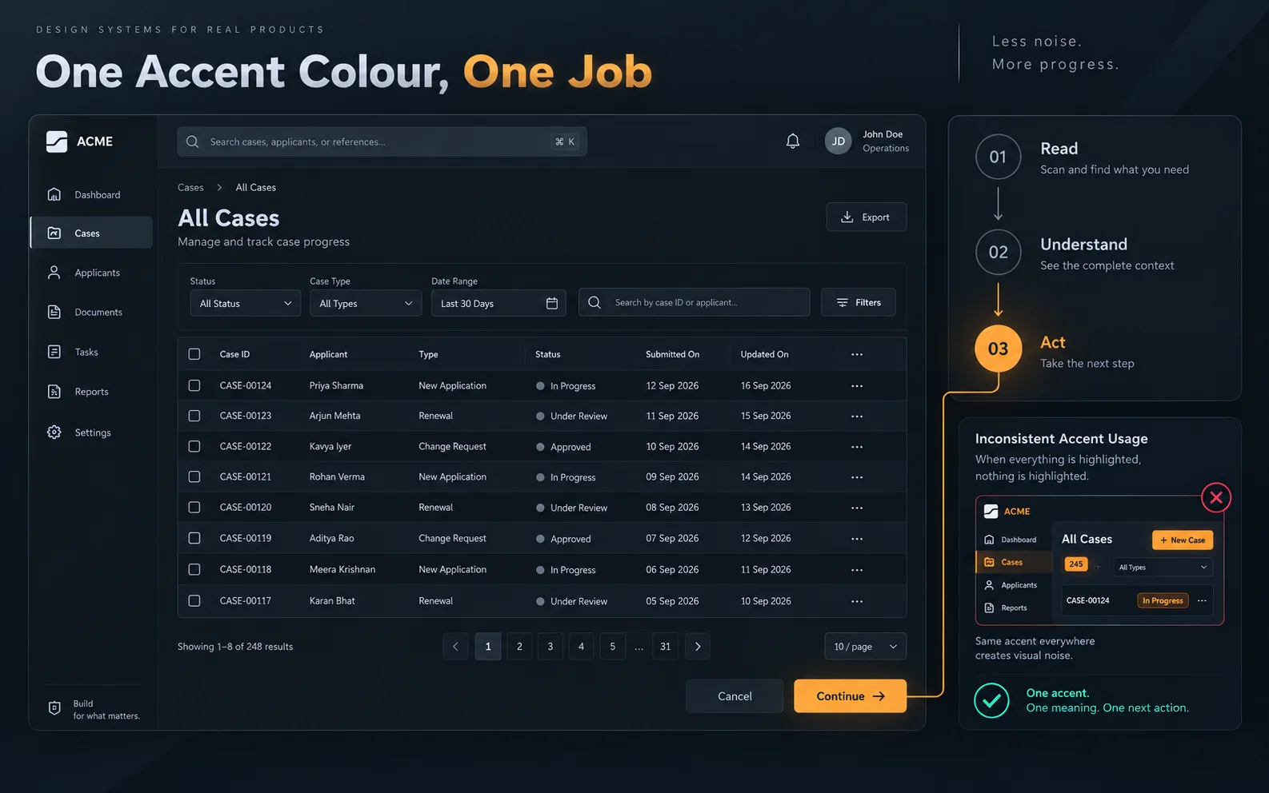The image size is (1269, 793).
Task: Click the Cases breadcrumb link
Action: [x=190, y=188]
